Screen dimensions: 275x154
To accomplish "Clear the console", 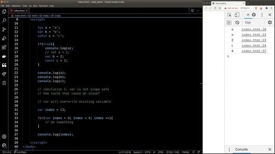I will (x=237, y=22).
